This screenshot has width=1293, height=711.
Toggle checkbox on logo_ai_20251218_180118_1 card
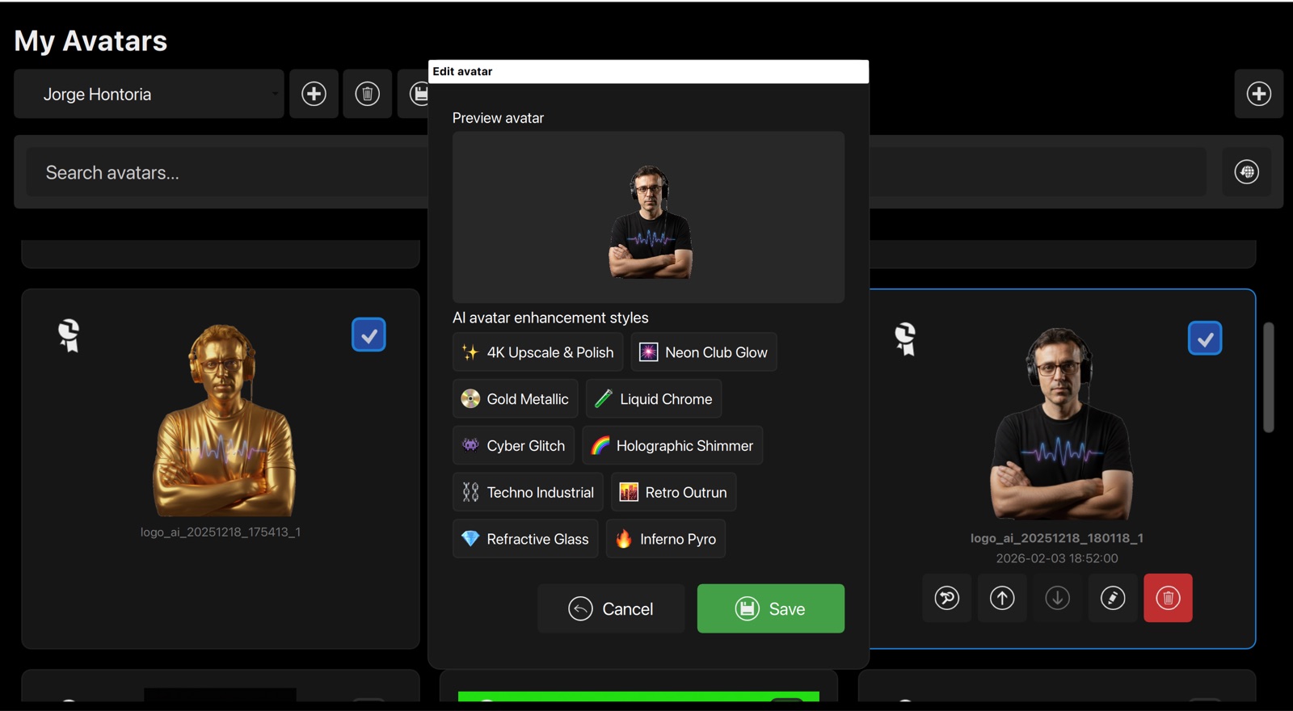point(1205,339)
